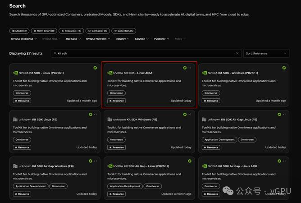Click NVIDIA logo on Kit SDK - Windows (PB25h1) card
The image size is (301, 203).
[x=204, y=73]
